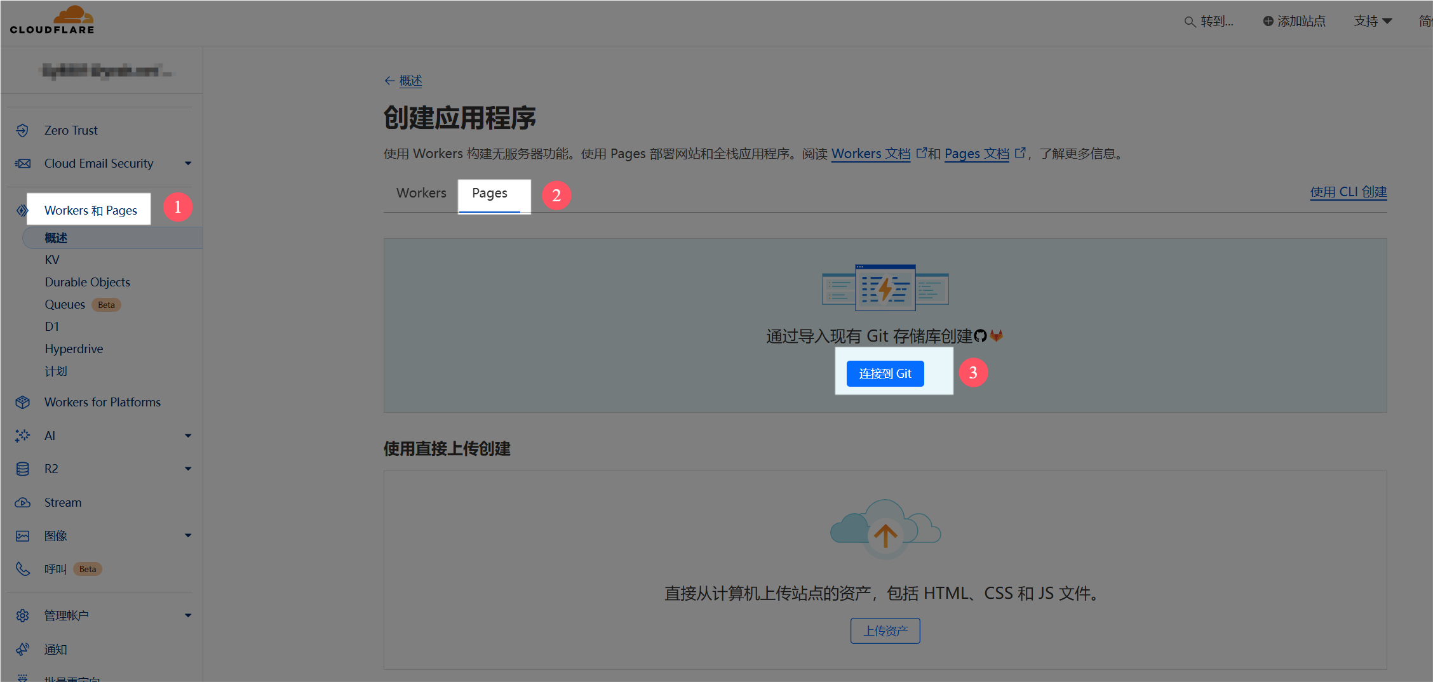
Task: Click the upload cloud illustration
Action: point(885,529)
